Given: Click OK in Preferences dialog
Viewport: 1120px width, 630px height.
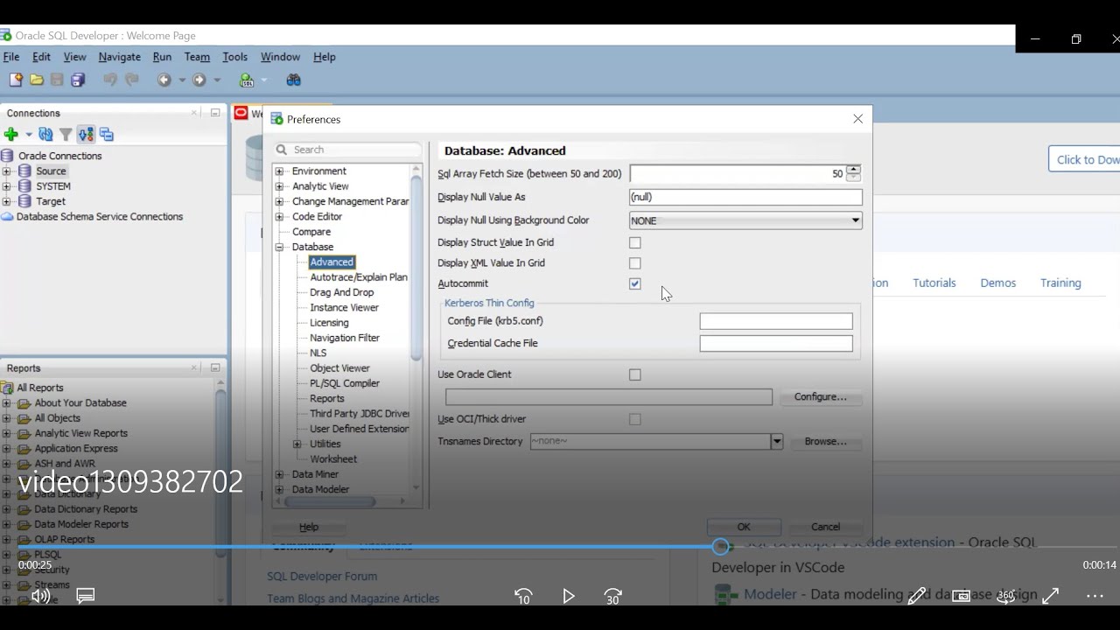Looking at the screenshot, I should [744, 527].
